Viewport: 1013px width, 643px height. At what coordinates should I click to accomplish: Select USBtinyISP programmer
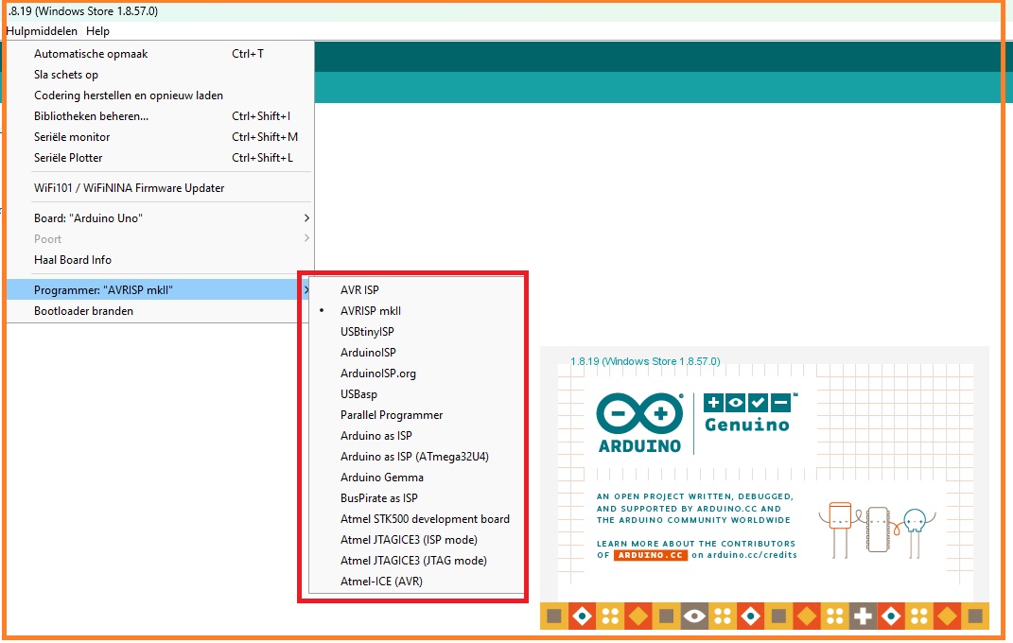click(x=417, y=331)
